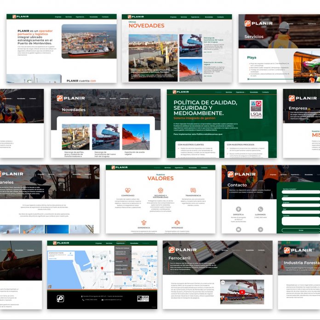320x320 pixels.
Task: Open Servicios in the home page nav
Action: pyautogui.click(x=69, y=17)
